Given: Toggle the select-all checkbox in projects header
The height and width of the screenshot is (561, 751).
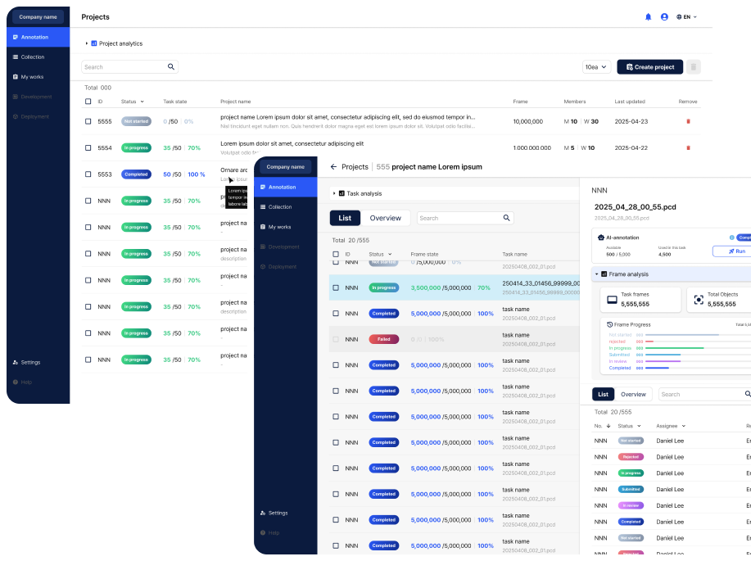Looking at the screenshot, I should 88,102.
